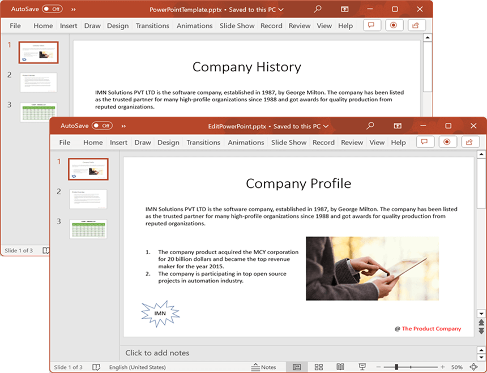Viewport: 487px width, 373px height.
Task: Expand quick access overflow chevrons in EditPowerPoint window
Action: pos(123,126)
